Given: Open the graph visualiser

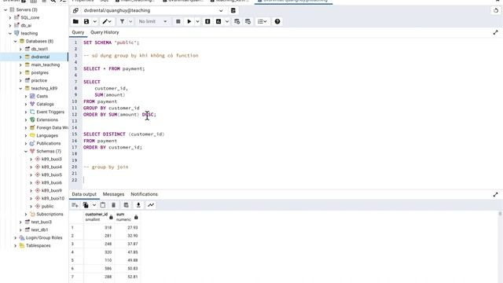Looking at the screenshot, I should (x=151, y=205).
